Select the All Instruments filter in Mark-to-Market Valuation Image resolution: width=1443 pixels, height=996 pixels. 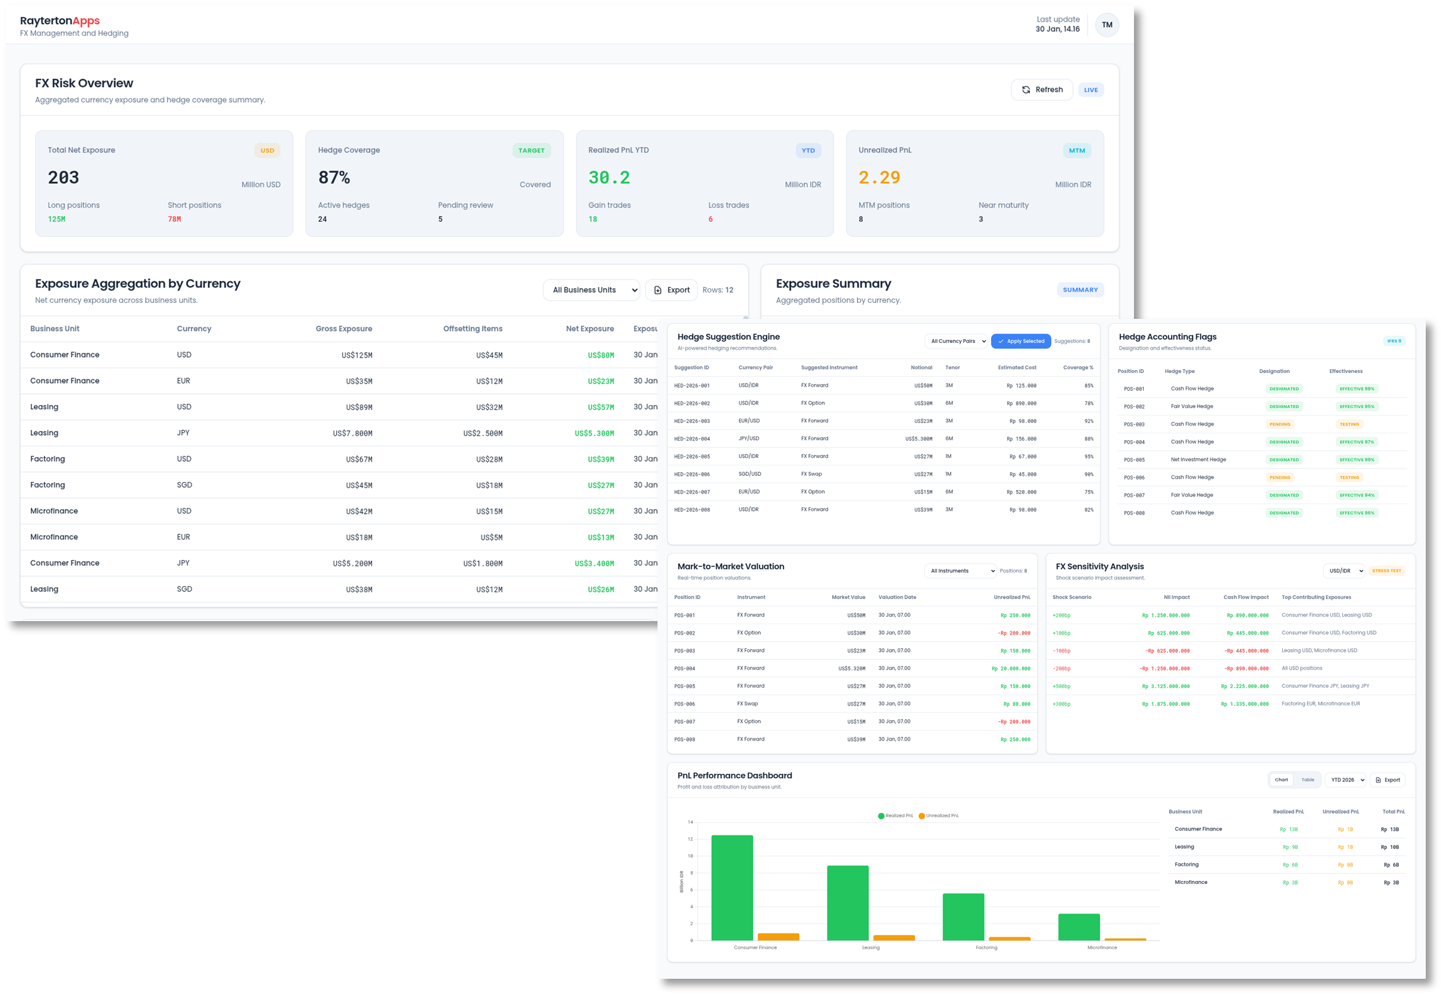[x=959, y=571]
